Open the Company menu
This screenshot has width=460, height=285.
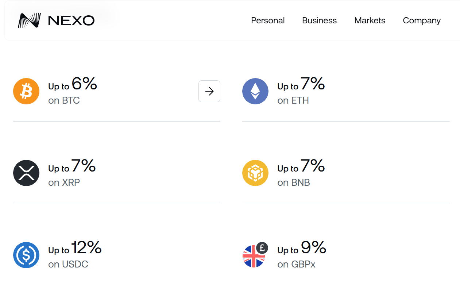click(421, 20)
